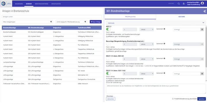Select 001-Brandschutzklappen row
Image resolution: width=207 pixels, height=106 pixels.
52,32
